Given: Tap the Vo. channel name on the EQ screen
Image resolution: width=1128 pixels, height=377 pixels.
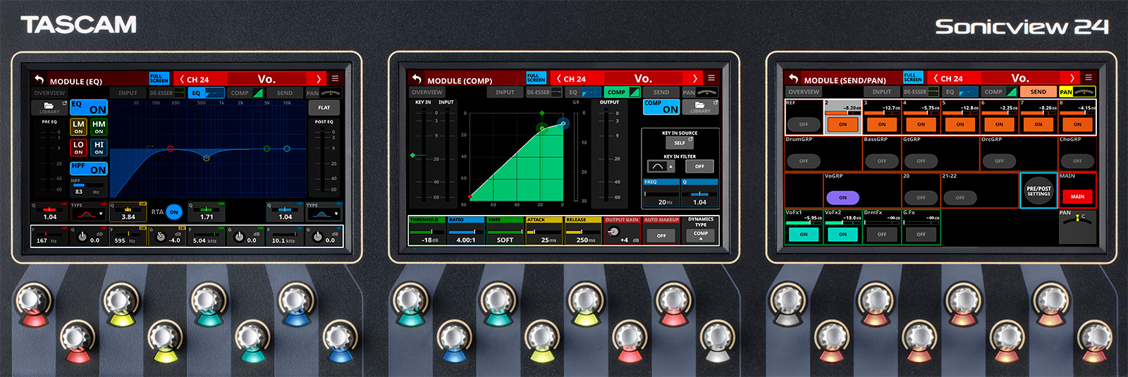Looking at the screenshot, I should [x=266, y=79].
